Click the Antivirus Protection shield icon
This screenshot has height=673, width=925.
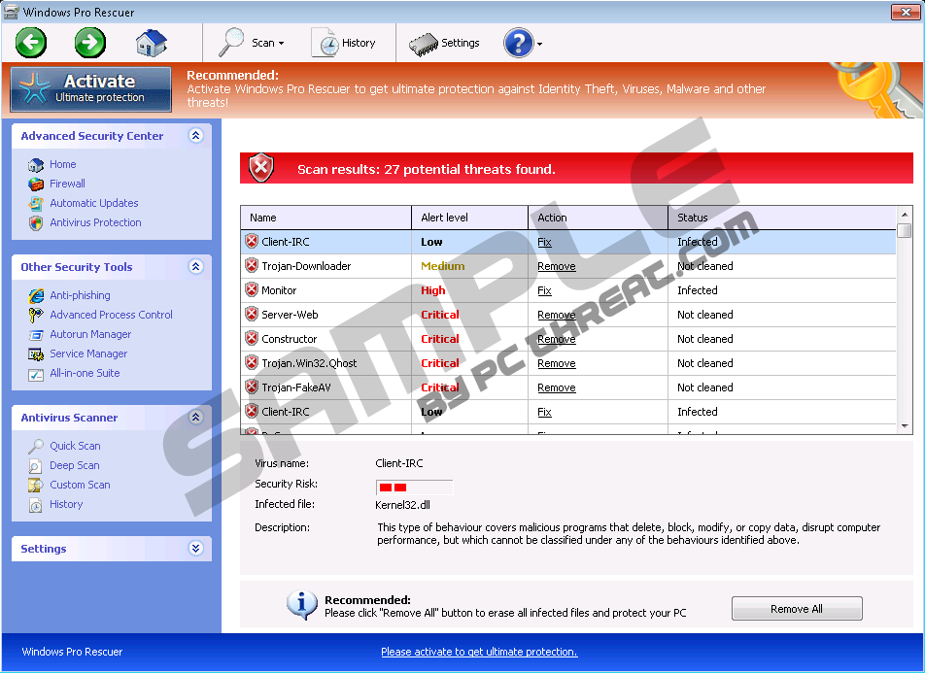point(36,222)
